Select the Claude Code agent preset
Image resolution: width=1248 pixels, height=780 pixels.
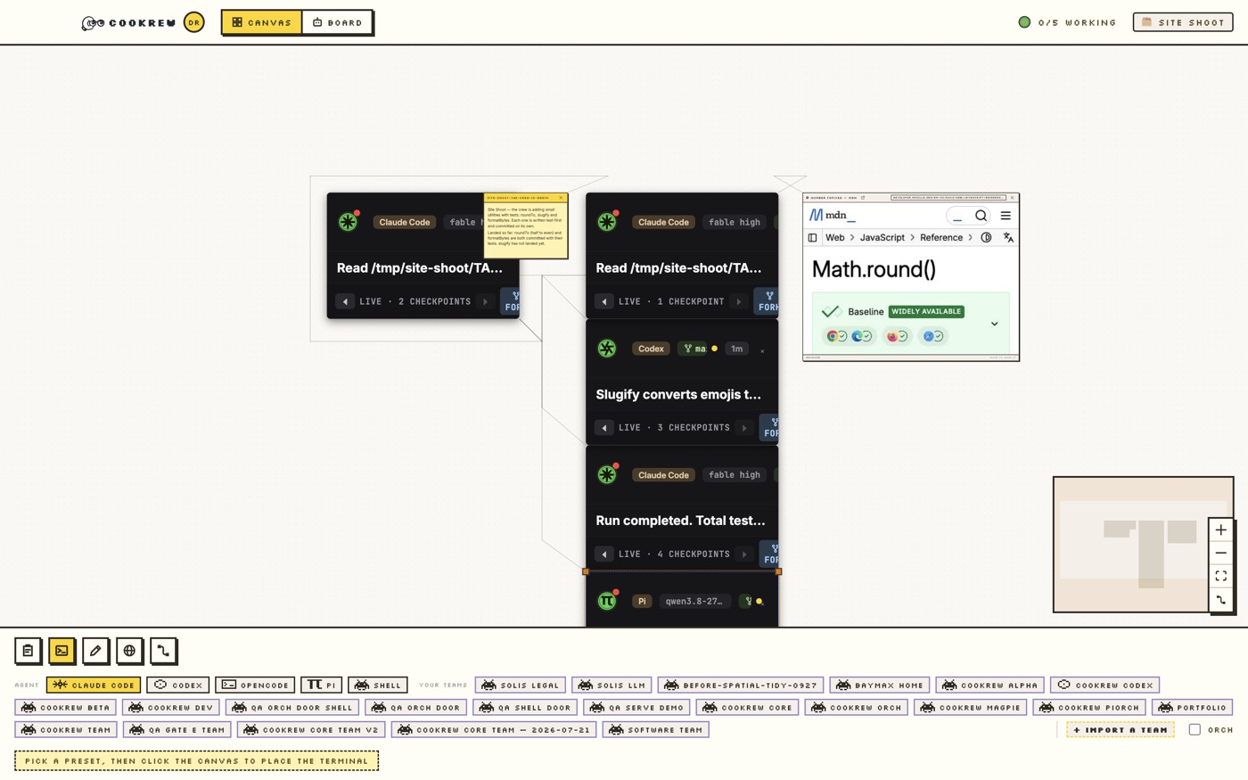(x=94, y=685)
